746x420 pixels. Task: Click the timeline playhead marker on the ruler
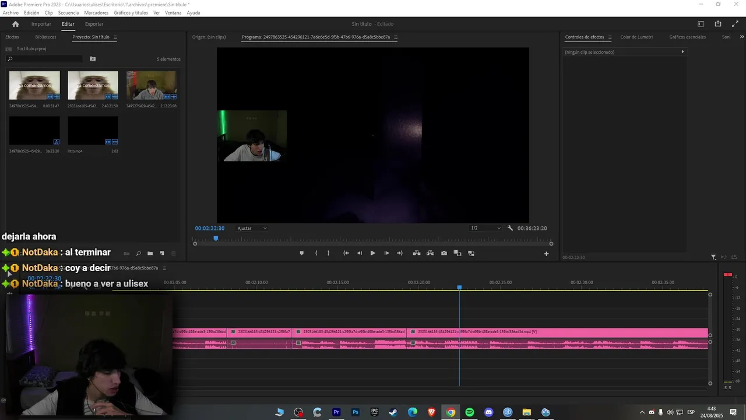459,288
